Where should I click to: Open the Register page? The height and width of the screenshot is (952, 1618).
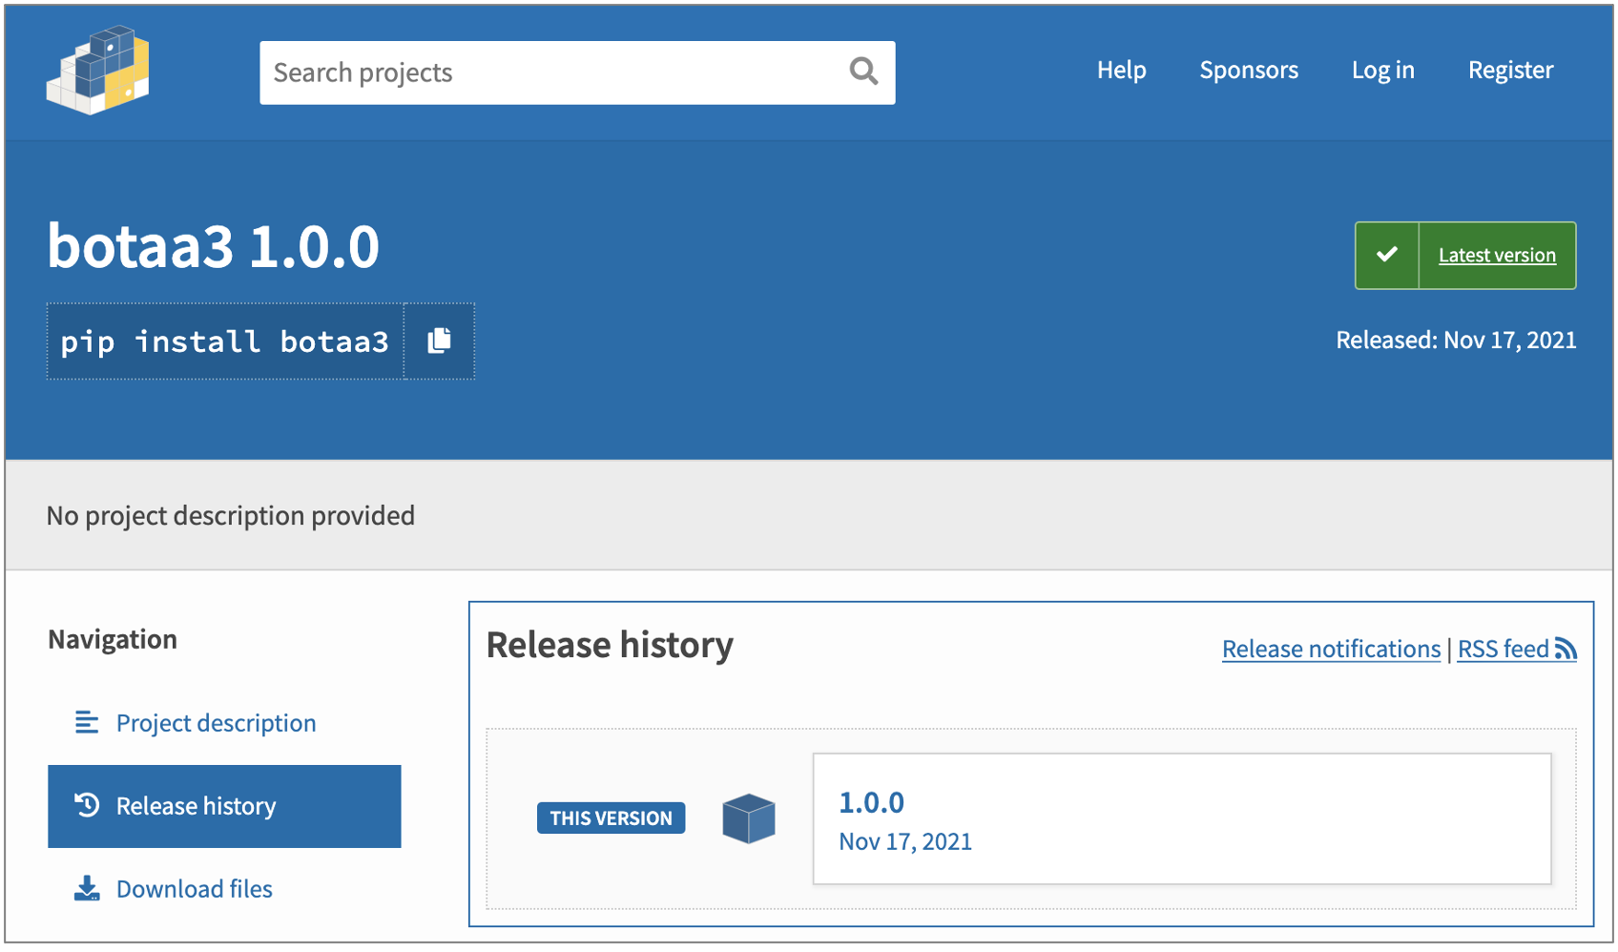pos(1510,71)
